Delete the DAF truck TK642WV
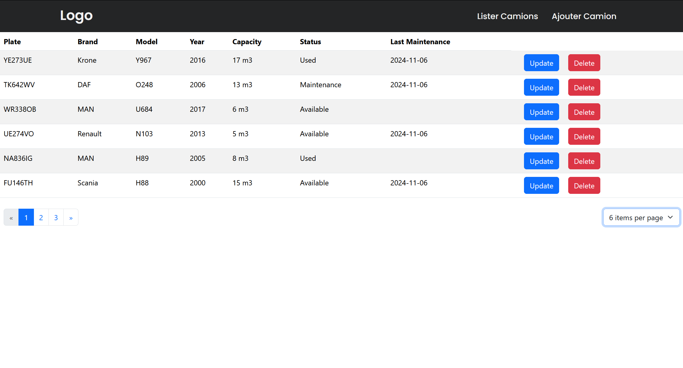 pyautogui.click(x=584, y=88)
